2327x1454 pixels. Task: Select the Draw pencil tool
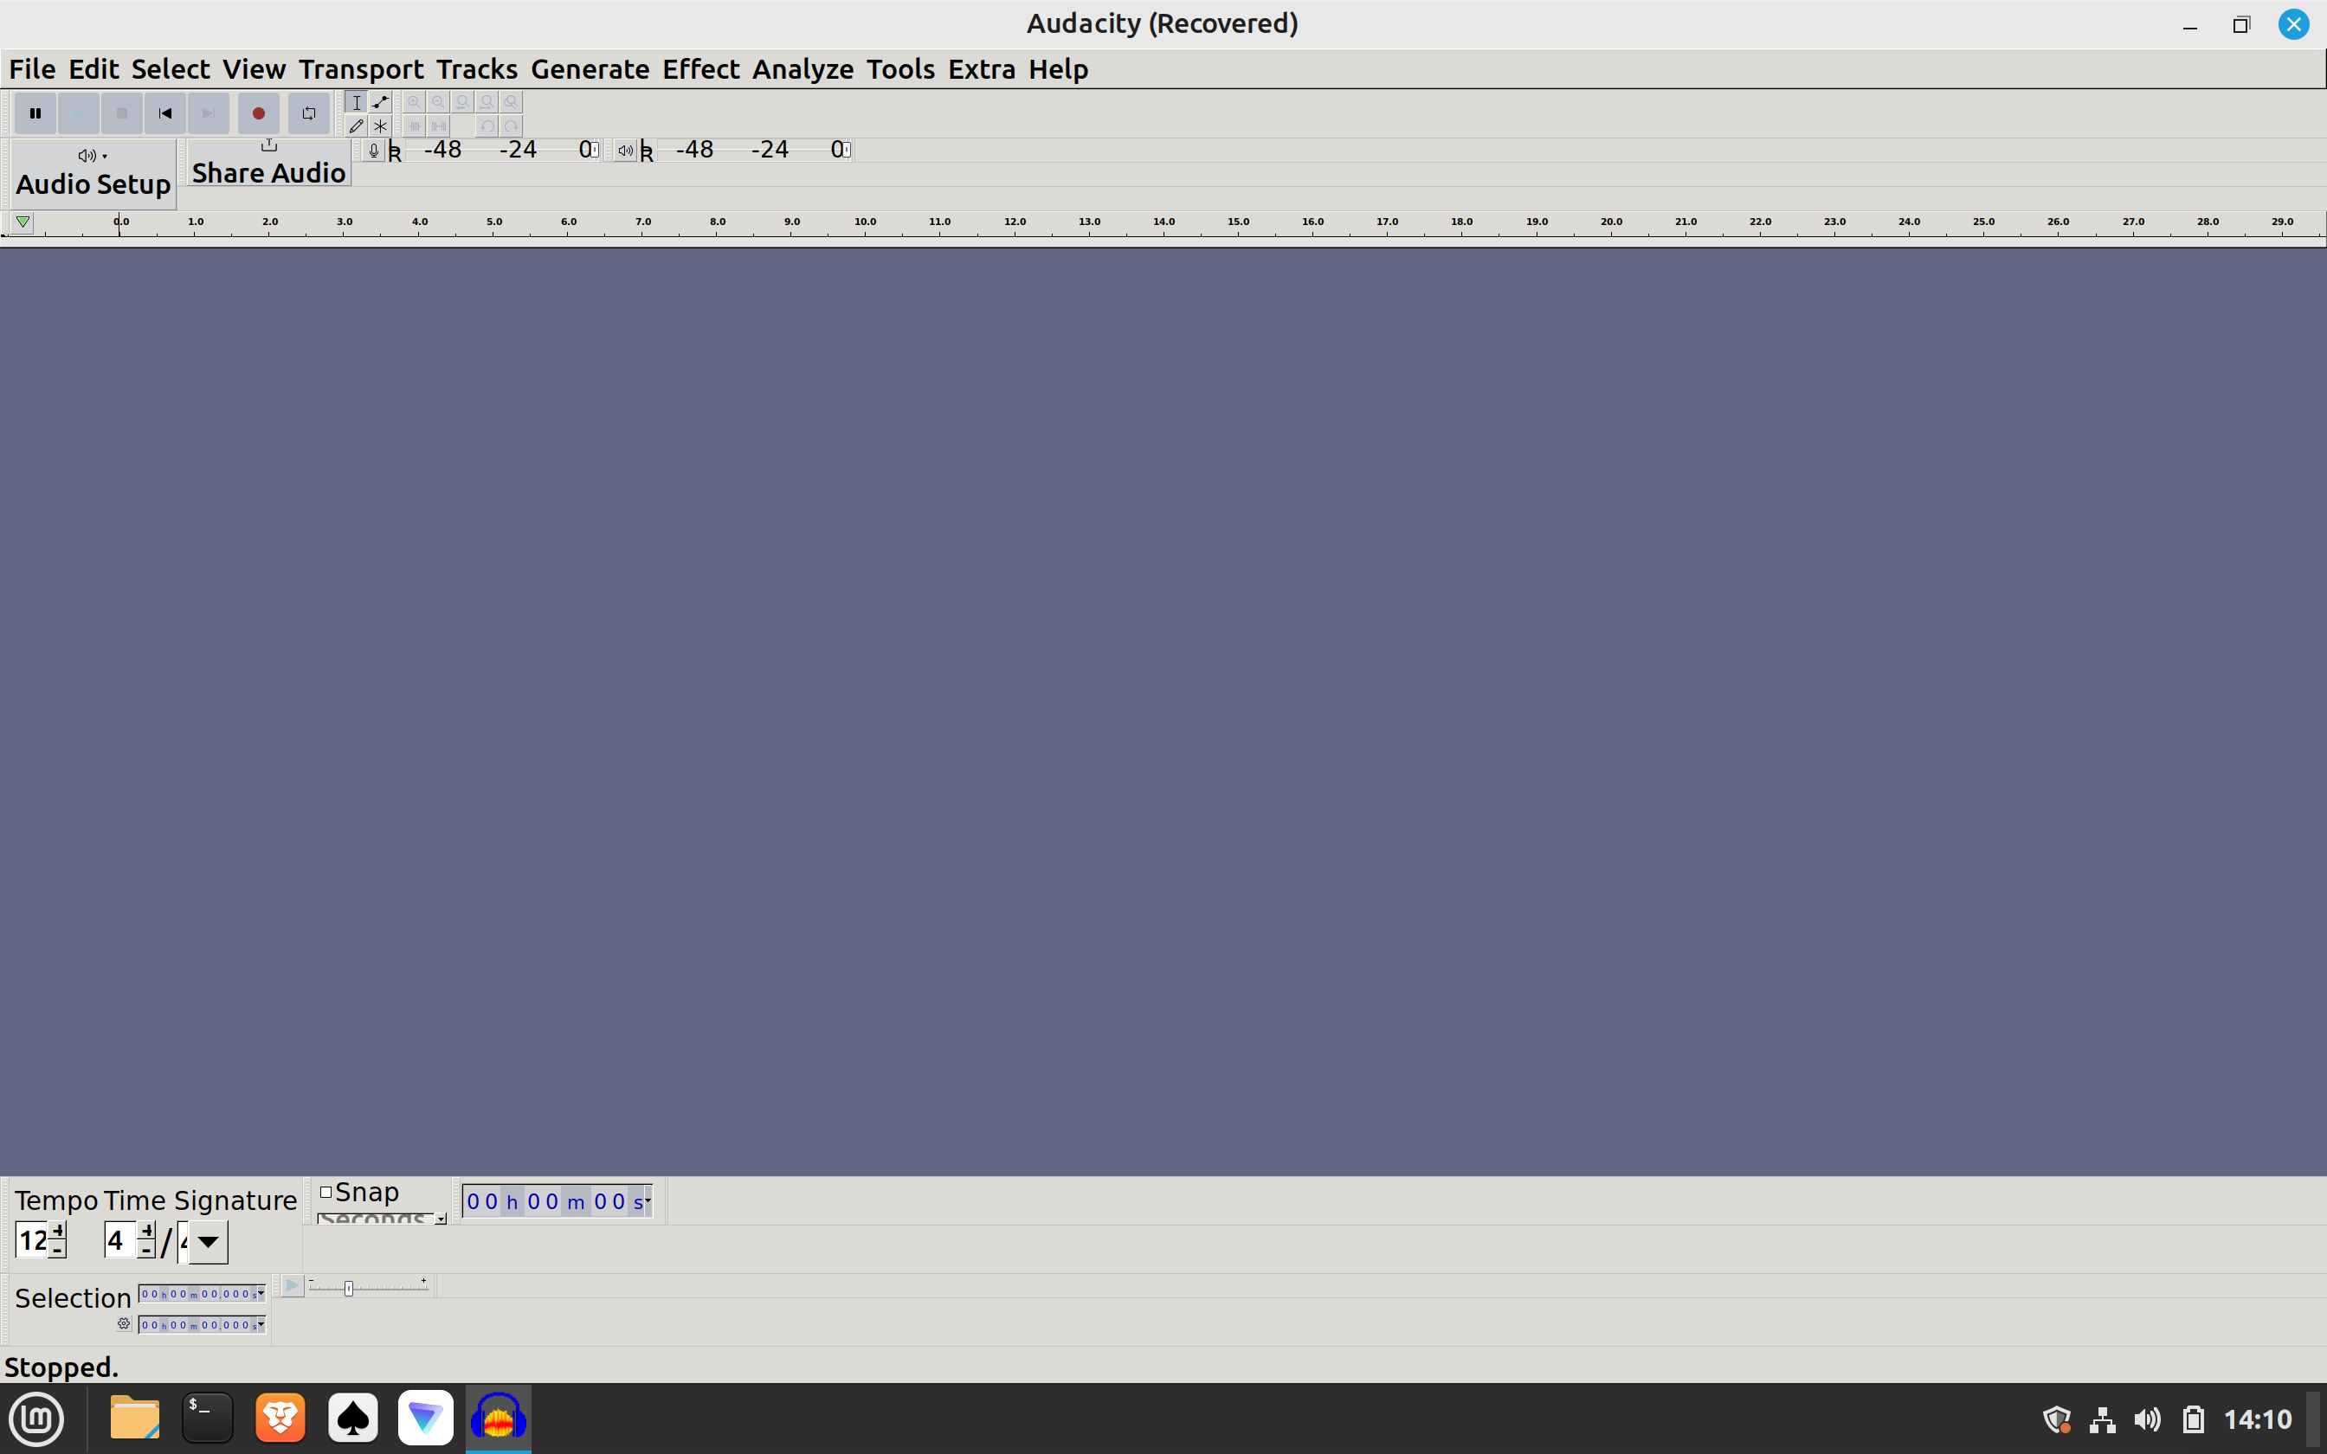point(357,126)
